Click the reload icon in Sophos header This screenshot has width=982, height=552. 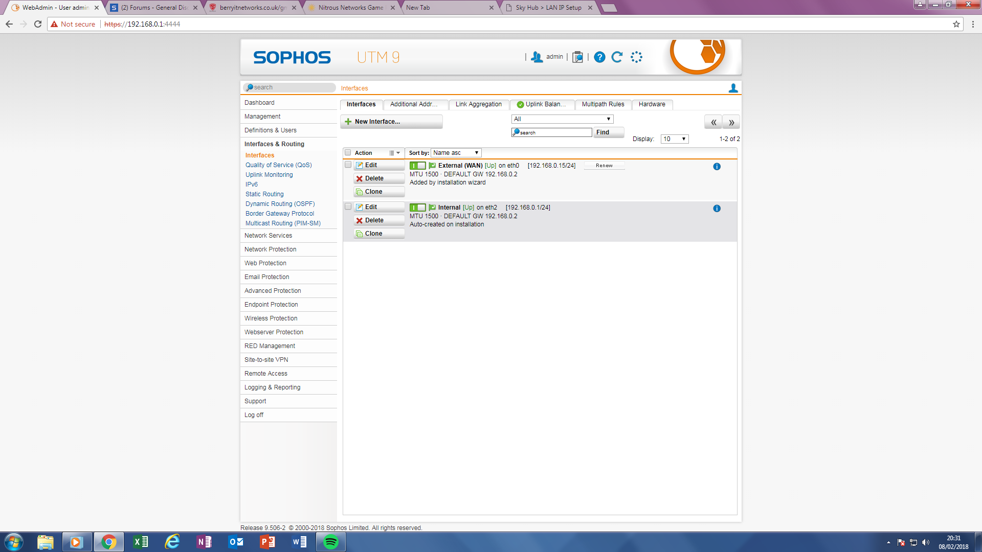[x=617, y=57]
